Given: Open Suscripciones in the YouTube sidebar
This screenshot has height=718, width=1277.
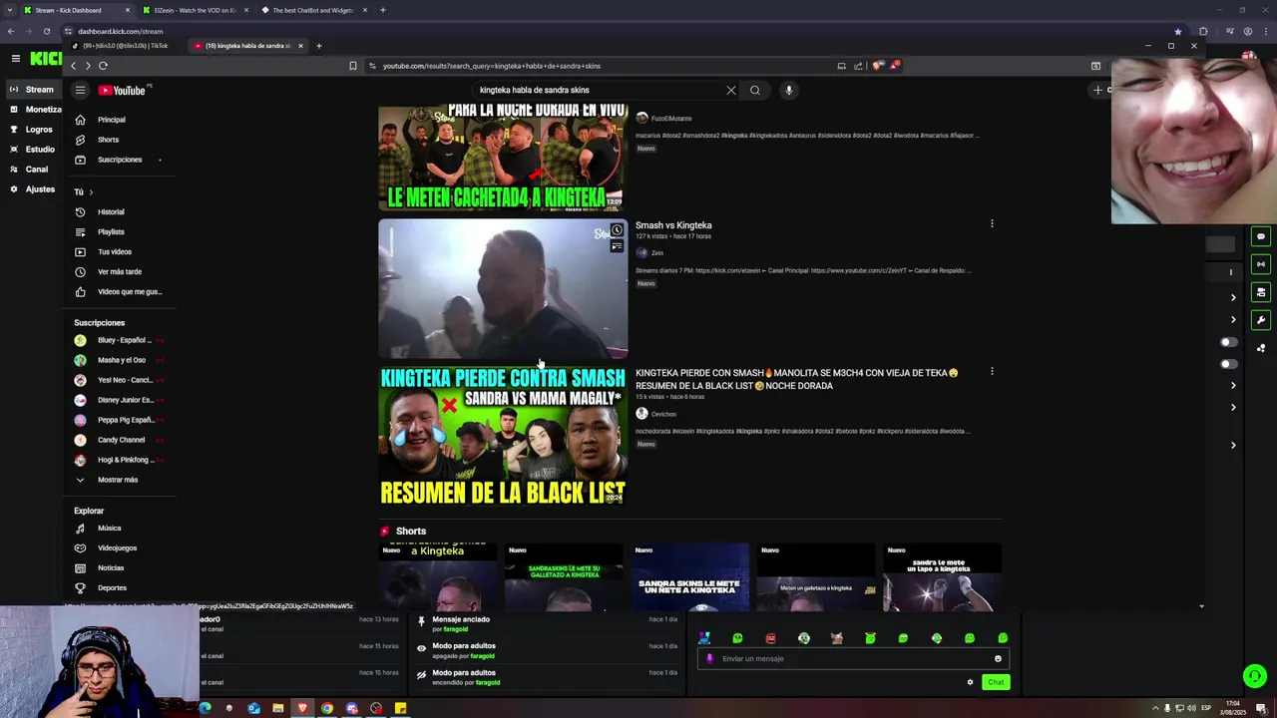Looking at the screenshot, I should tap(119, 160).
